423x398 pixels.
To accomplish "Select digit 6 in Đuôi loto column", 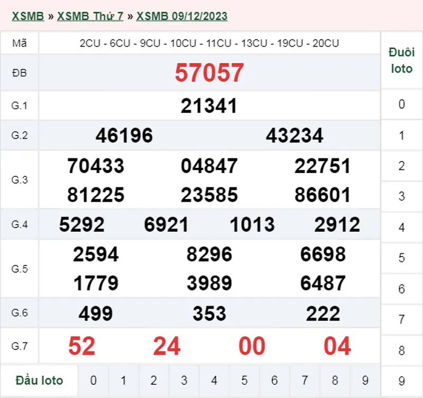I will click(402, 289).
